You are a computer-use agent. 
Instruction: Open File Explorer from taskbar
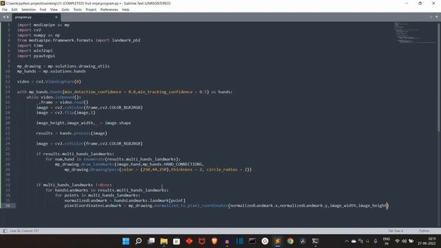click(x=164, y=241)
